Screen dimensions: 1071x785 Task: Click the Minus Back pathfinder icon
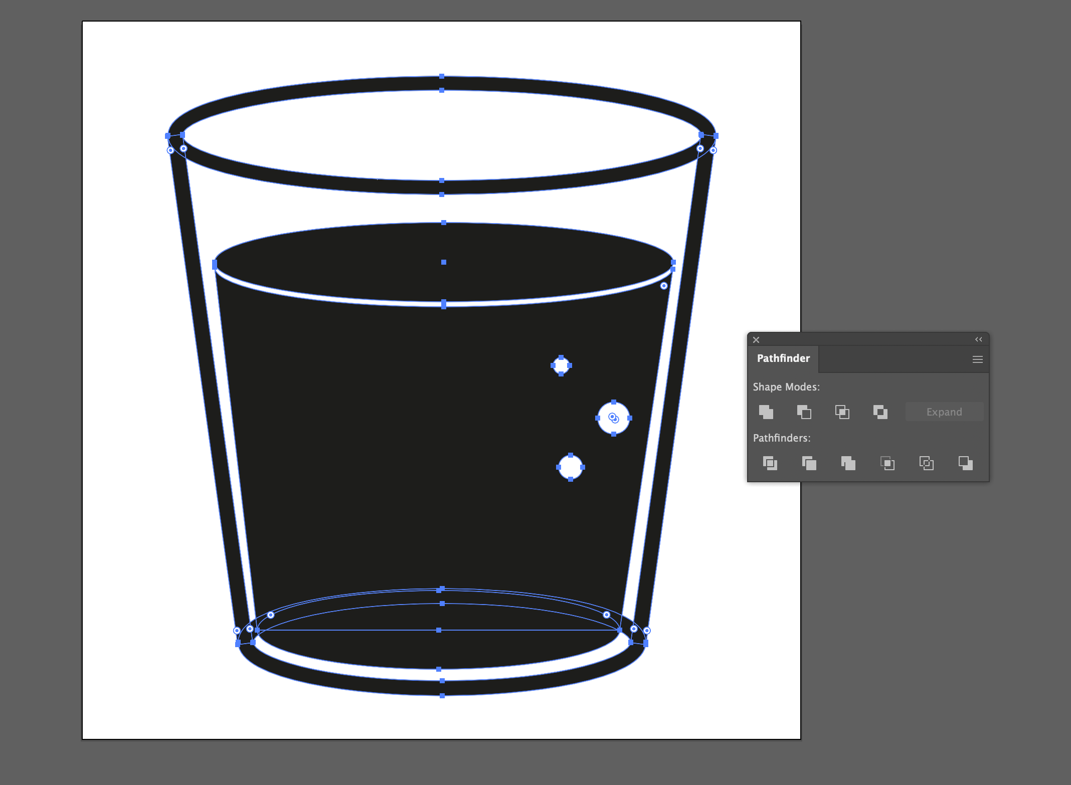[966, 463]
